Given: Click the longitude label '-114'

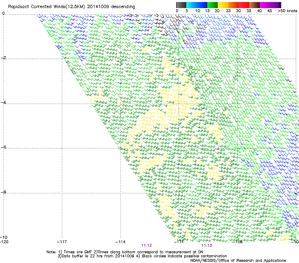Looking at the screenshot, I should coord(120,242).
